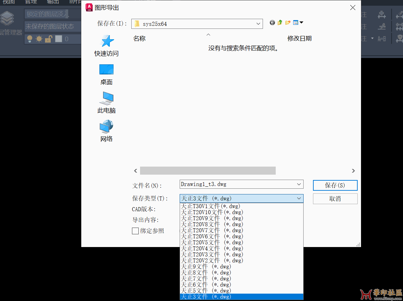Open the 输出 ribbon tab
The image size is (403, 301).
pyautogui.click(x=53, y=2)
